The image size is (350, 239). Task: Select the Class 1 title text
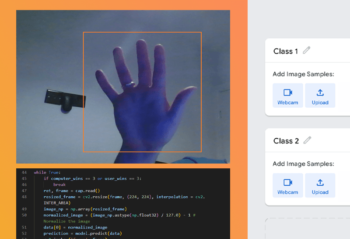click(286, 51)
